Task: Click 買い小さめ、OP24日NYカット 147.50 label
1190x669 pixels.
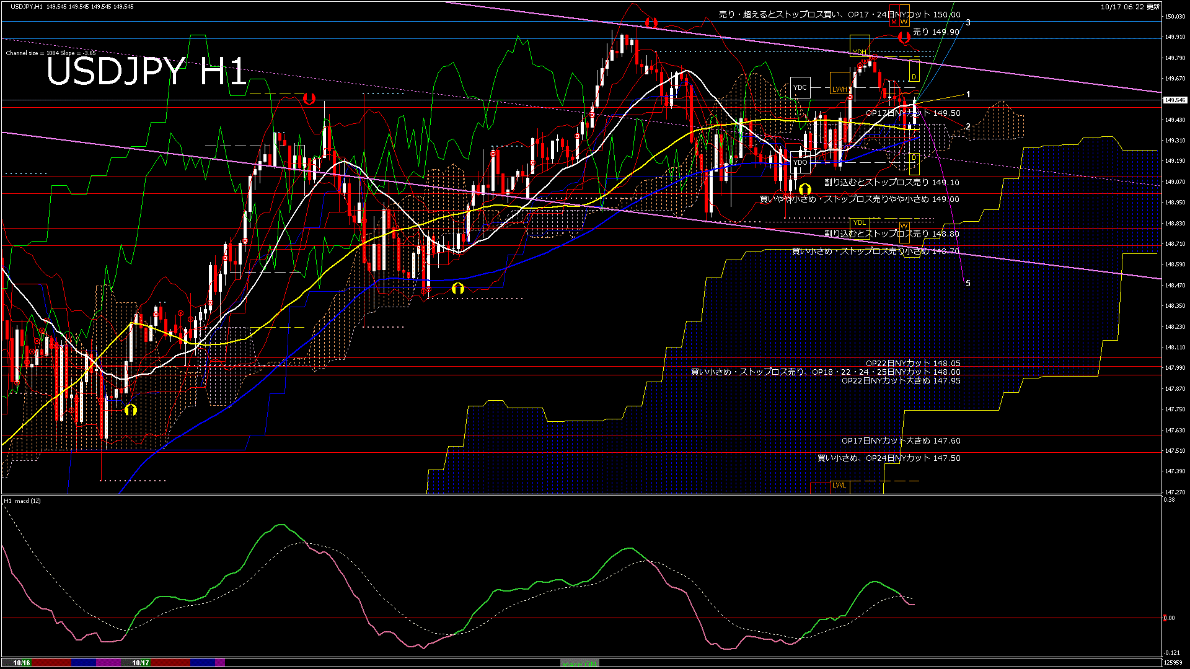Action: pos(889,458)
